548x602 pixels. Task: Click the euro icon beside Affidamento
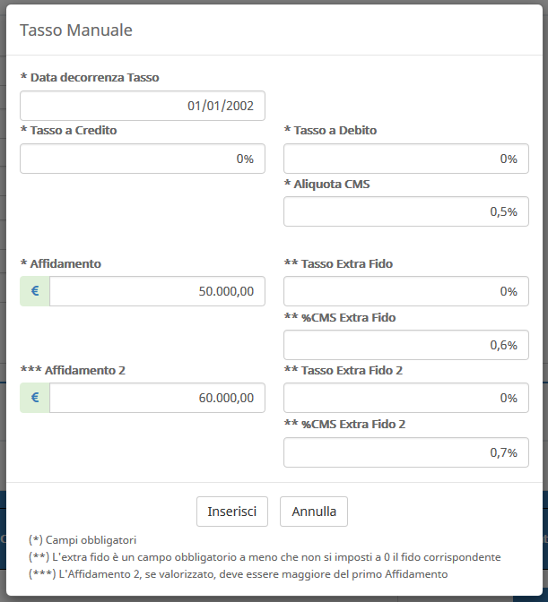tap(35, 291)
